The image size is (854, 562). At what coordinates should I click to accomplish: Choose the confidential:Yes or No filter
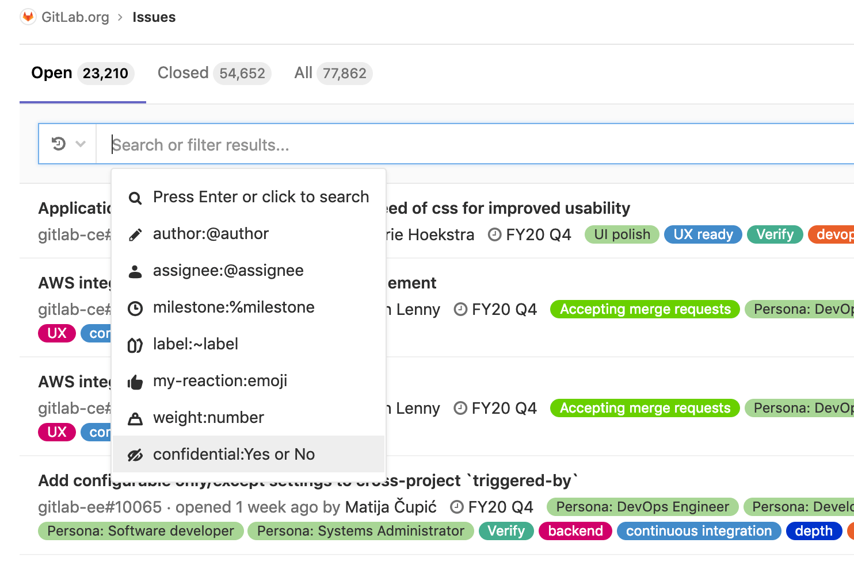(x=234, y=454)
